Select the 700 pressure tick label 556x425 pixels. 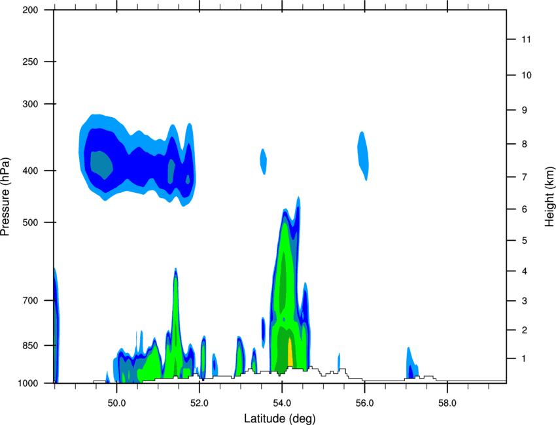(30, 300)
